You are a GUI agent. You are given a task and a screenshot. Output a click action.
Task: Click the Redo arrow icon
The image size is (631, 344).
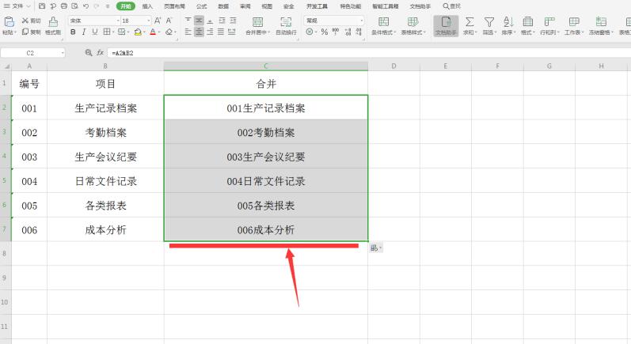(96, 6)
